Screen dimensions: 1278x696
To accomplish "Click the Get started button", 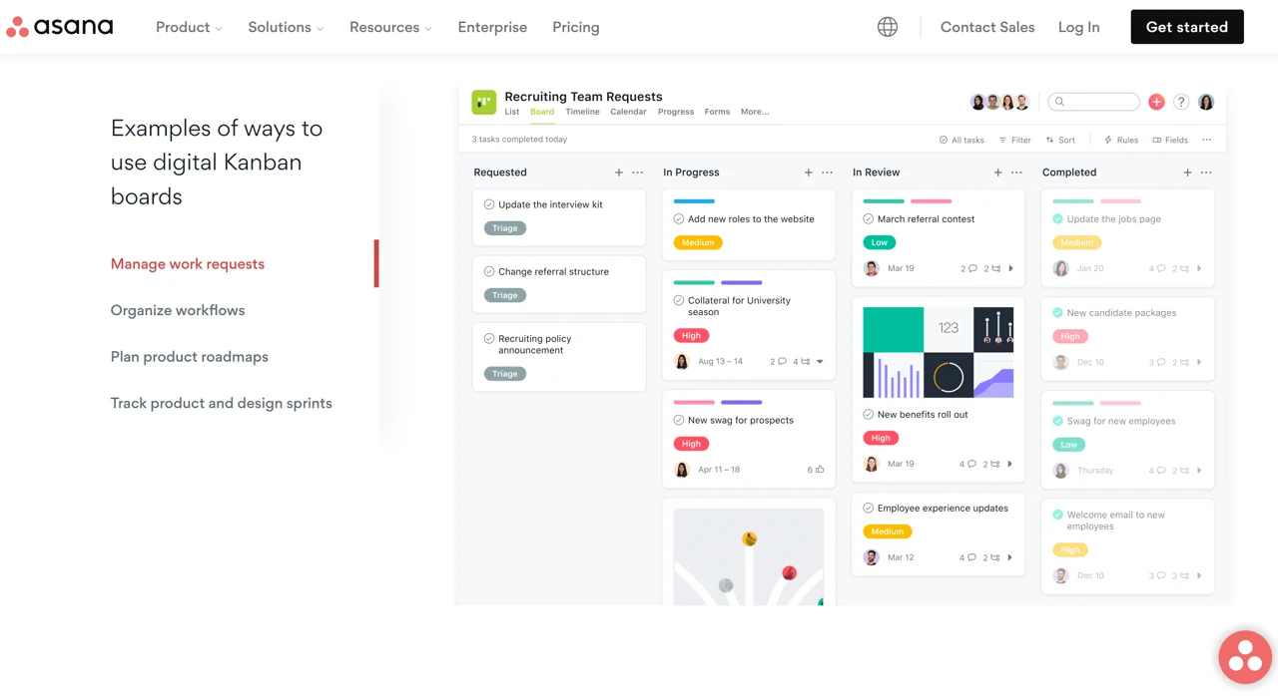I will 1187,27.
